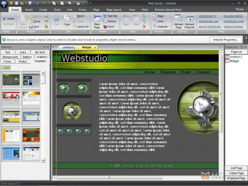Create a New Project from the ribbon
248x186 pixels.
(23, 22)
